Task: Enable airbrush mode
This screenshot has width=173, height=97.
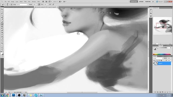Action: click(50, 5)
